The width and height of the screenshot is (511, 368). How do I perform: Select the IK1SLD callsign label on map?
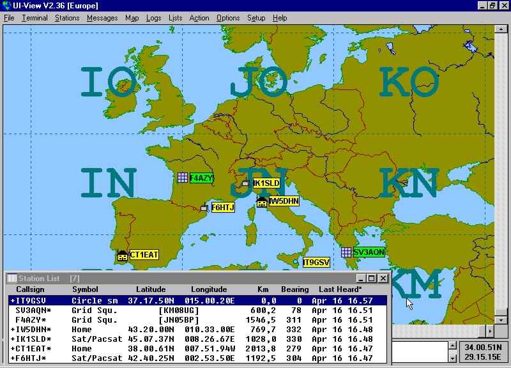click(x=266, y=183)
